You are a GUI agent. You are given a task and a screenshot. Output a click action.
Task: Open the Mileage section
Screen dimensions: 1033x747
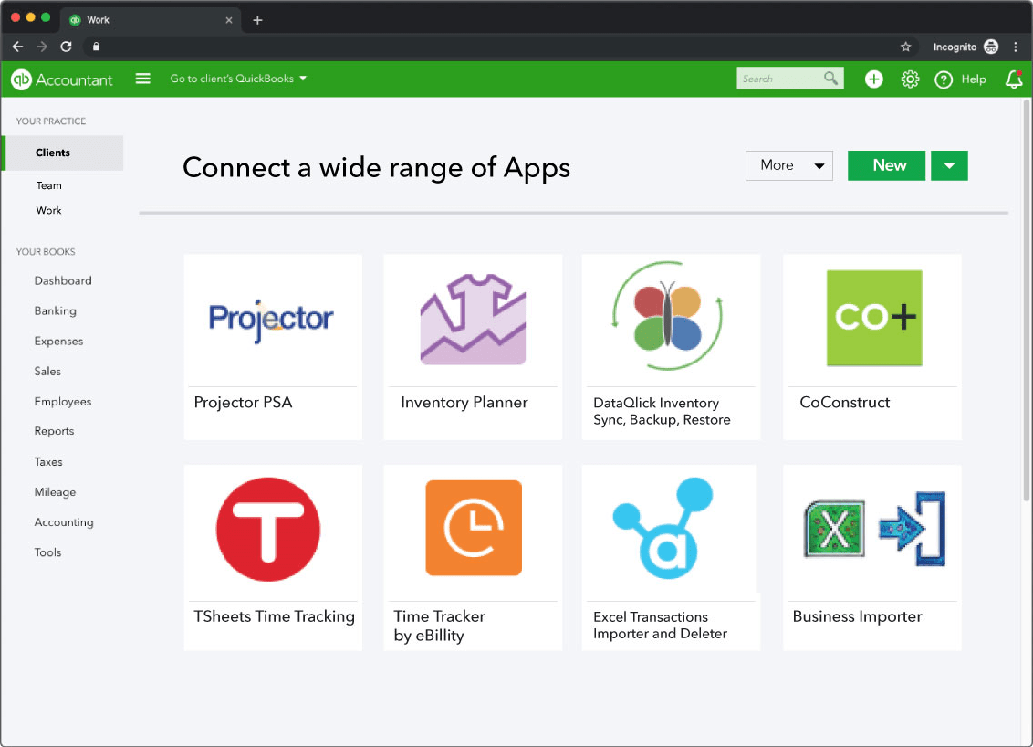tap(55, 492)
